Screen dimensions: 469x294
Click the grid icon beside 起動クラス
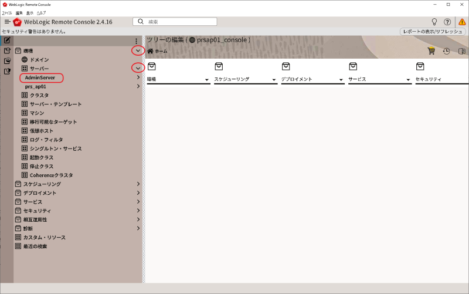pos(25,157)
